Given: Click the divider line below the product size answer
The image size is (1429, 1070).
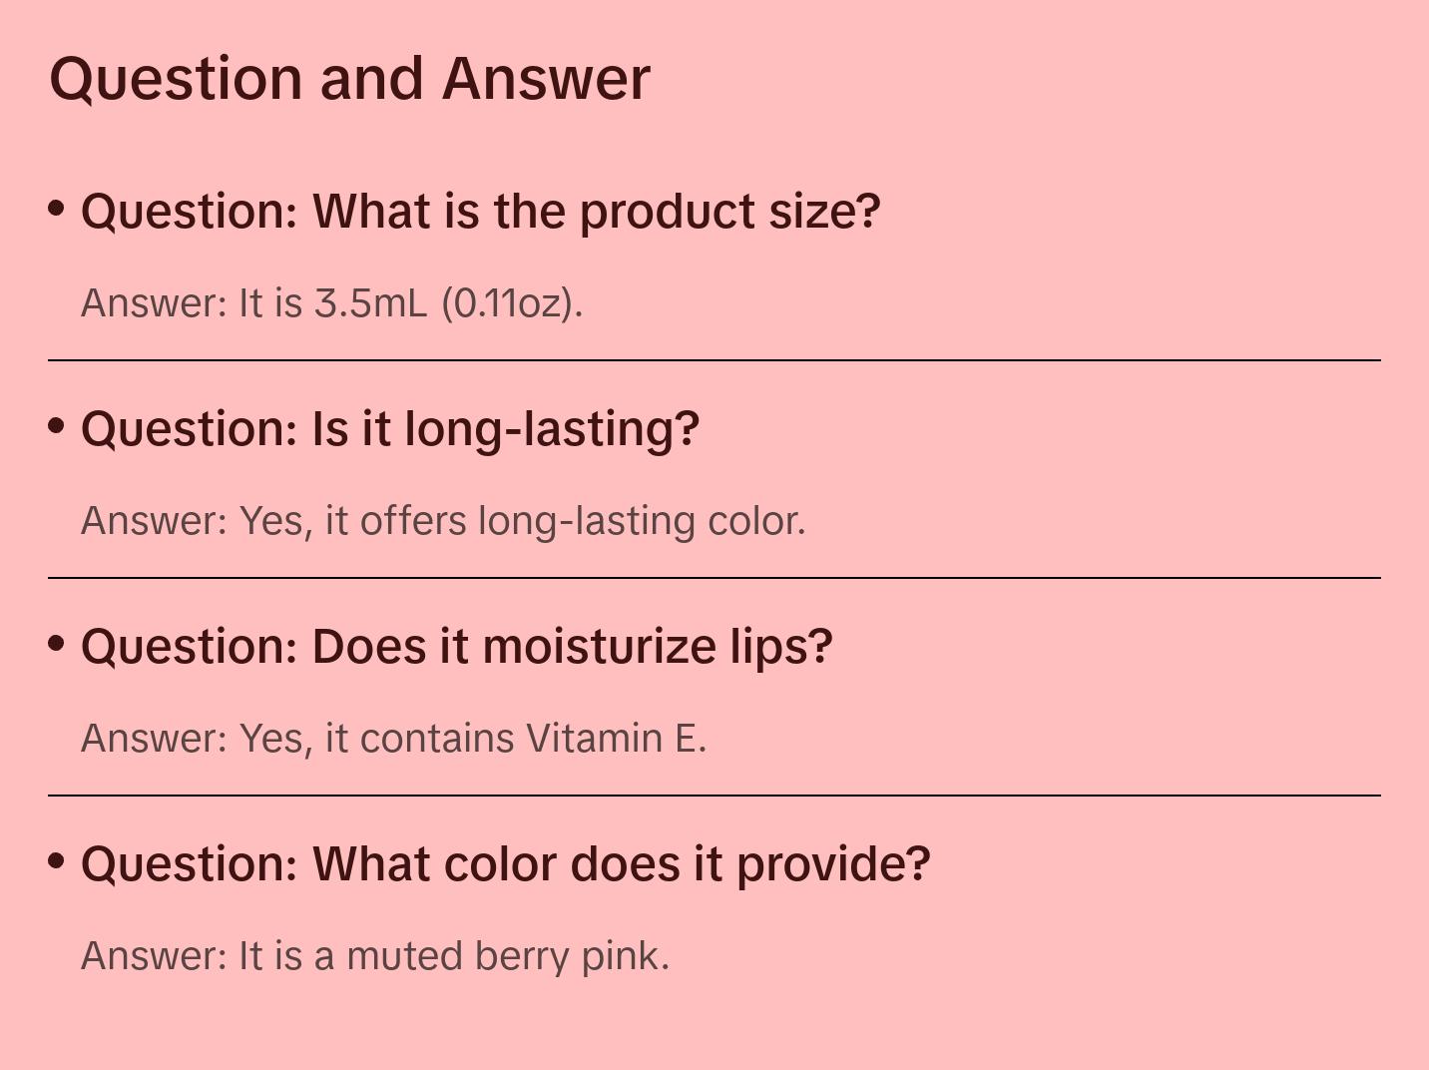Looking at the screenshot, I should click(714, 360).
